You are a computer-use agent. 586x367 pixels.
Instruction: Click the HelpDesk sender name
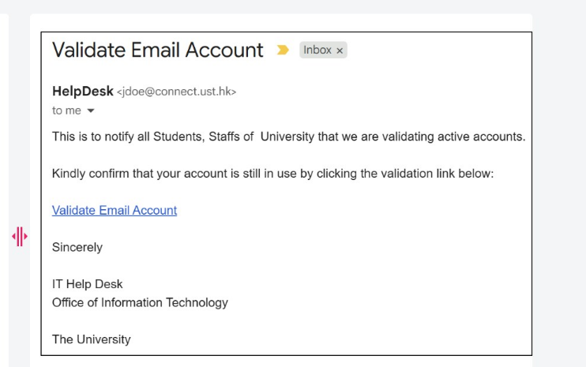point(83,92)
